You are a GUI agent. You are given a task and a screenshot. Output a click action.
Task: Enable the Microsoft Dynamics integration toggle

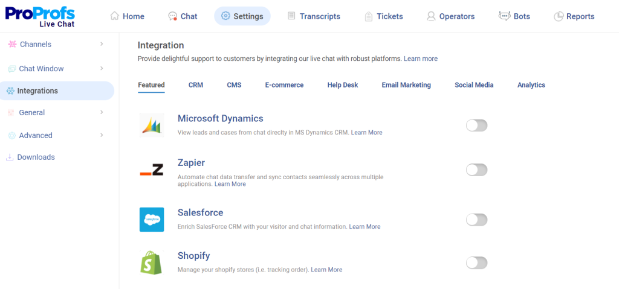476,125
